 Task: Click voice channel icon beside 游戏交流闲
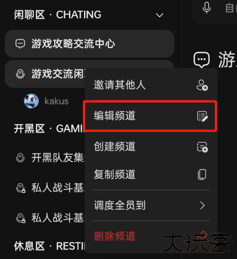point(20,74)
